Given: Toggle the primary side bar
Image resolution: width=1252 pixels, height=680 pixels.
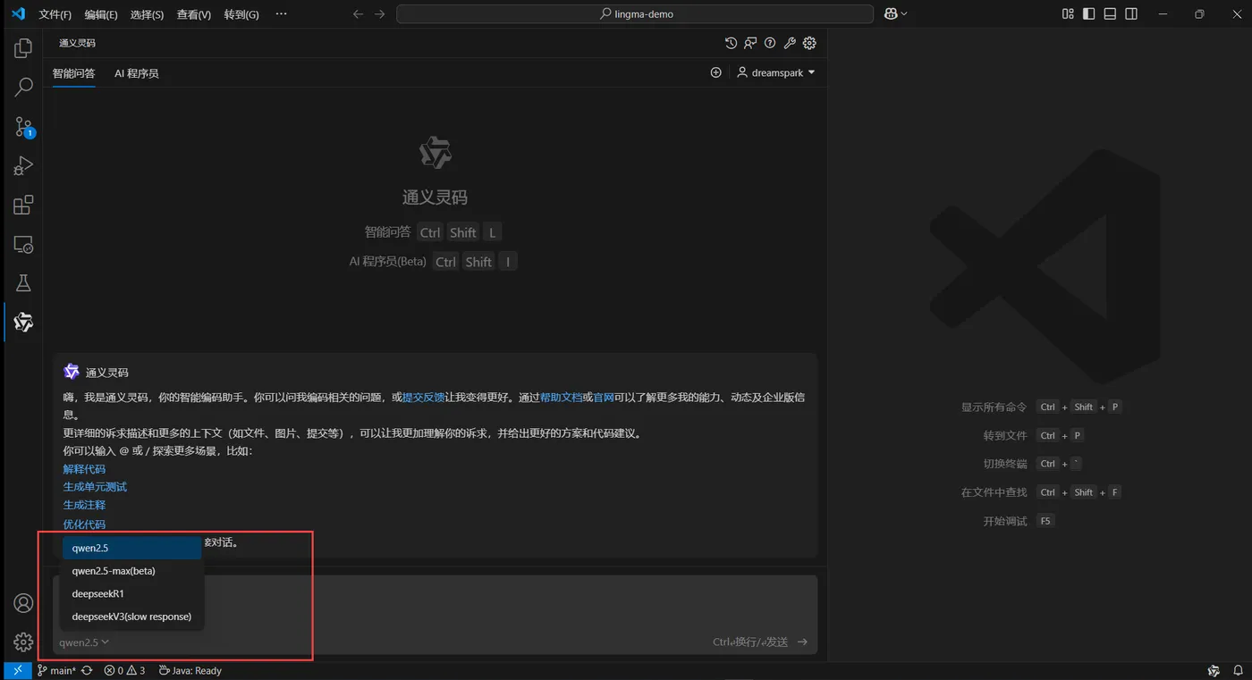Looking at the screenshot, I should (1088, 13).
